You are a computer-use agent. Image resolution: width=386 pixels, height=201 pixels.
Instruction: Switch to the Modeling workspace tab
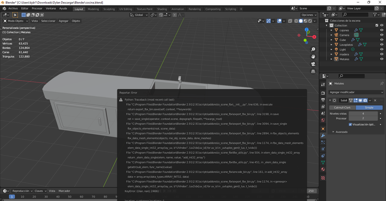click(x=93, y=9)
